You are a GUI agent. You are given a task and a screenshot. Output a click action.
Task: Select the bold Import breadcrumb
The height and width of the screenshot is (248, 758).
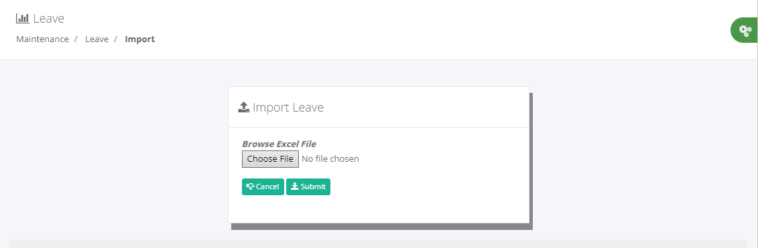click(139, 39)
